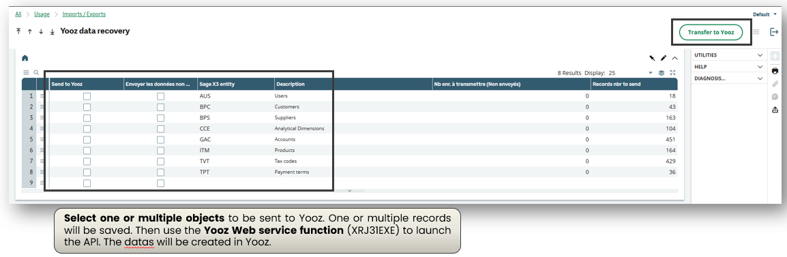
Task: Click the home icon above the grid
Action: coord(25,58)
